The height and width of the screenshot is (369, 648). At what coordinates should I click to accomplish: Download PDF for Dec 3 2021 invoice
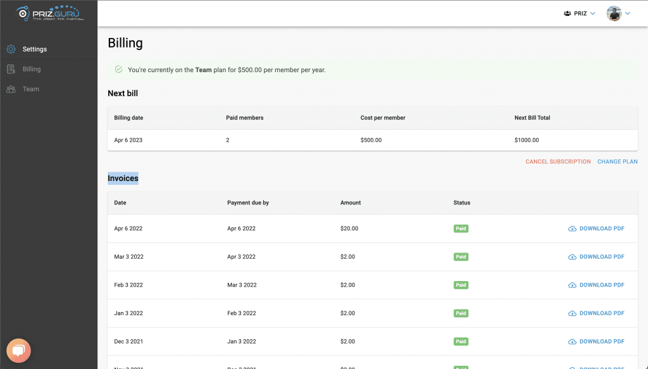click(601, 342)
